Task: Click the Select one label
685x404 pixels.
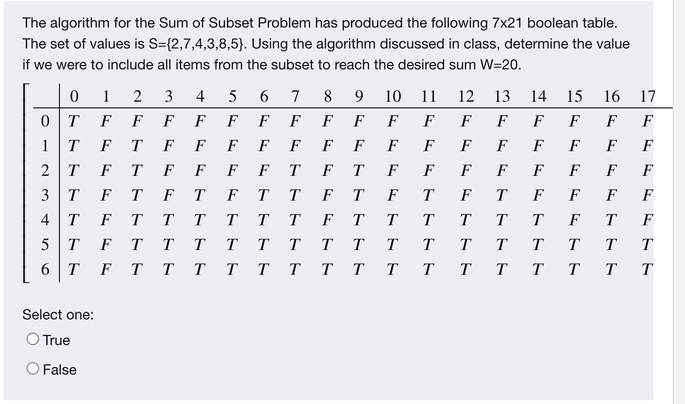Action: [x=57, y=315]
